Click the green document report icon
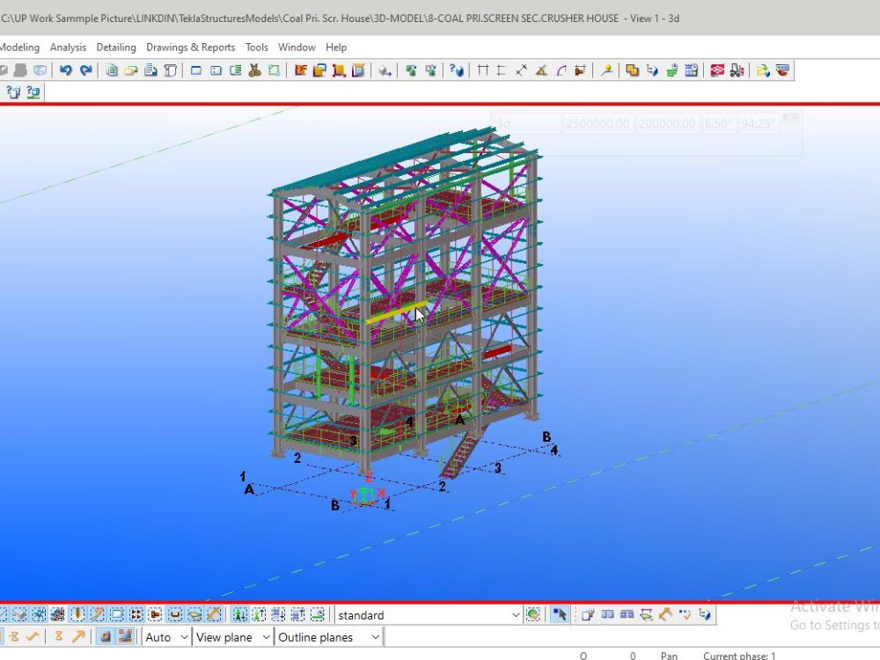Viewport: 880px width, 660px height. (x=112, y=70)
